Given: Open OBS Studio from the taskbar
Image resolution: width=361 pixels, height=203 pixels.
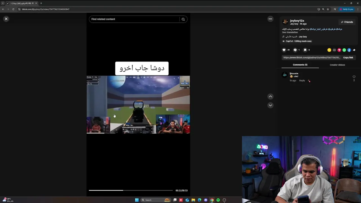Looking at the screenshot, I should pos(224,200).
